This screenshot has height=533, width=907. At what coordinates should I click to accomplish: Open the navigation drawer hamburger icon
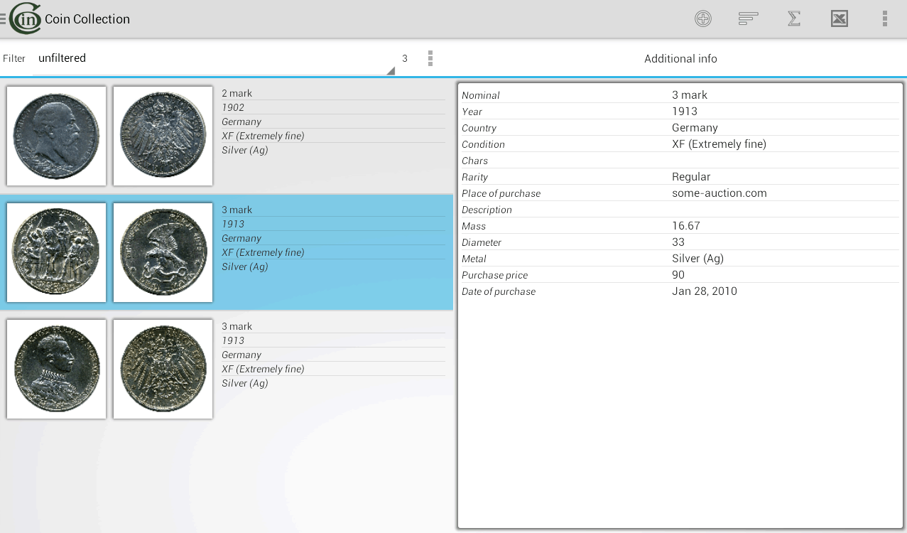pyautogui.click(x=4, y=19)
